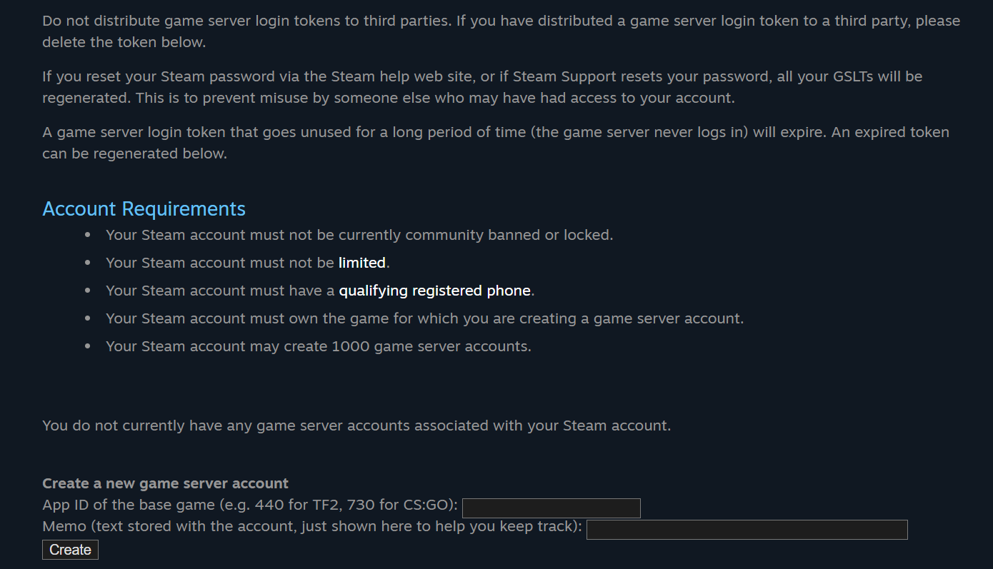Click the "may create 1000 game server accounts" line
Image resolution: width=993 pixels, height=569 pixels.
[x=319, y=346]
